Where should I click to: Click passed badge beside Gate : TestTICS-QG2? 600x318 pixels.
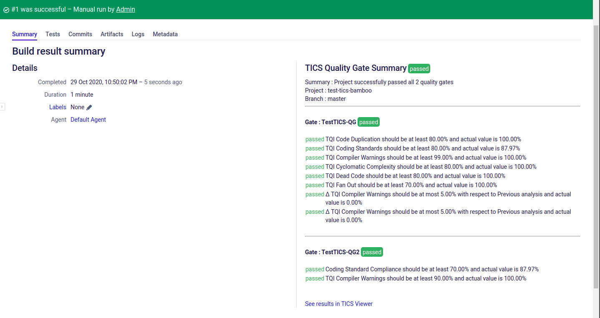pos(372,252)
